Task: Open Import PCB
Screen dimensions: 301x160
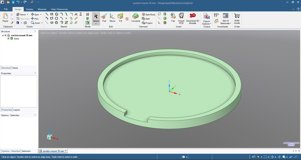Action: 181,17
